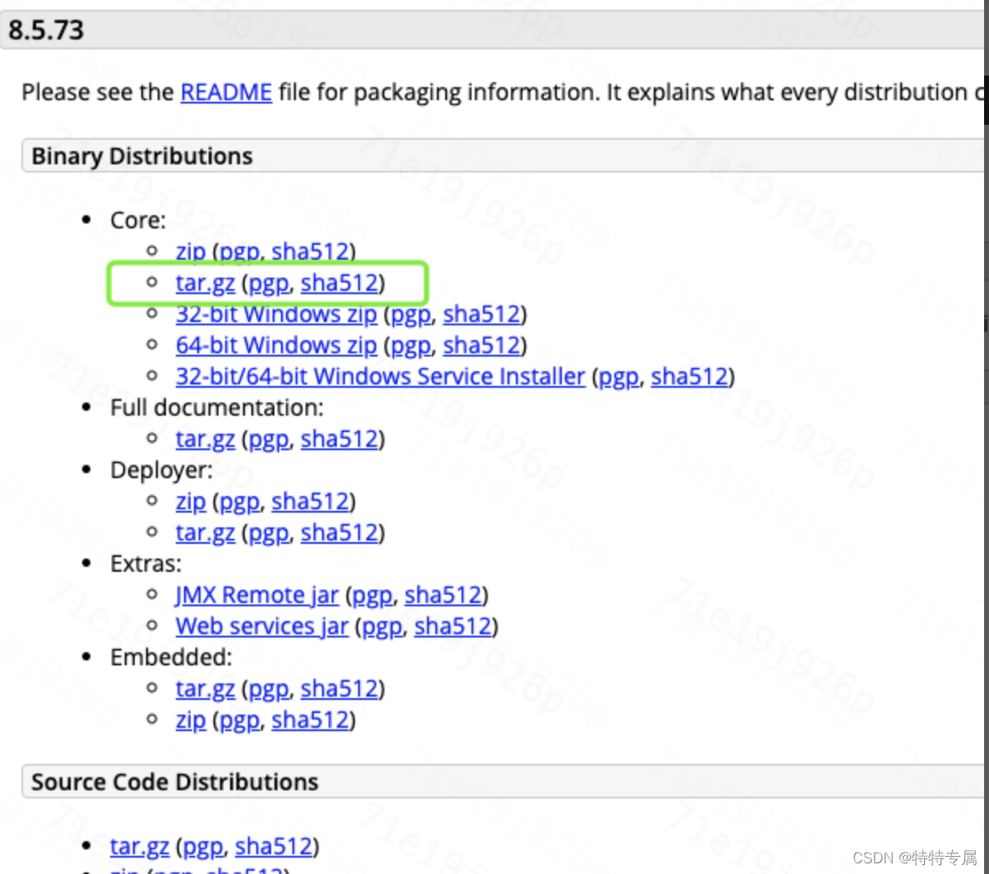Image resolution: width=989 pixels, height=874 pixels.
Task: Open sha512 checksum for JMX Remote jar
Action: click(444, 595)
